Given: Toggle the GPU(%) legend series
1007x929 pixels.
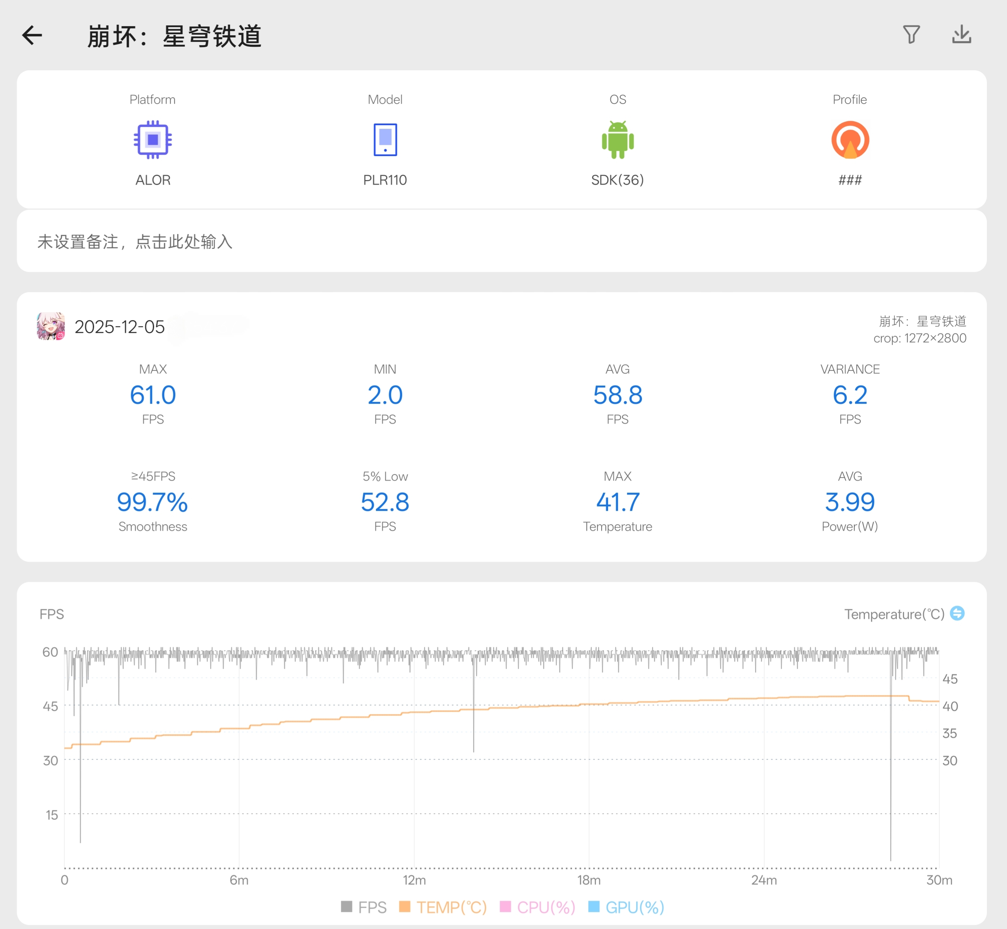Looking at the screenshot, I should [626, 907].
